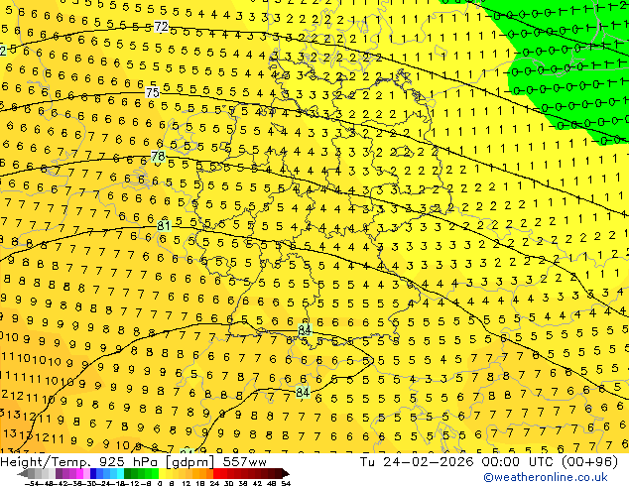
Task: Click the 78 height contour label
Action: (158, 156)
